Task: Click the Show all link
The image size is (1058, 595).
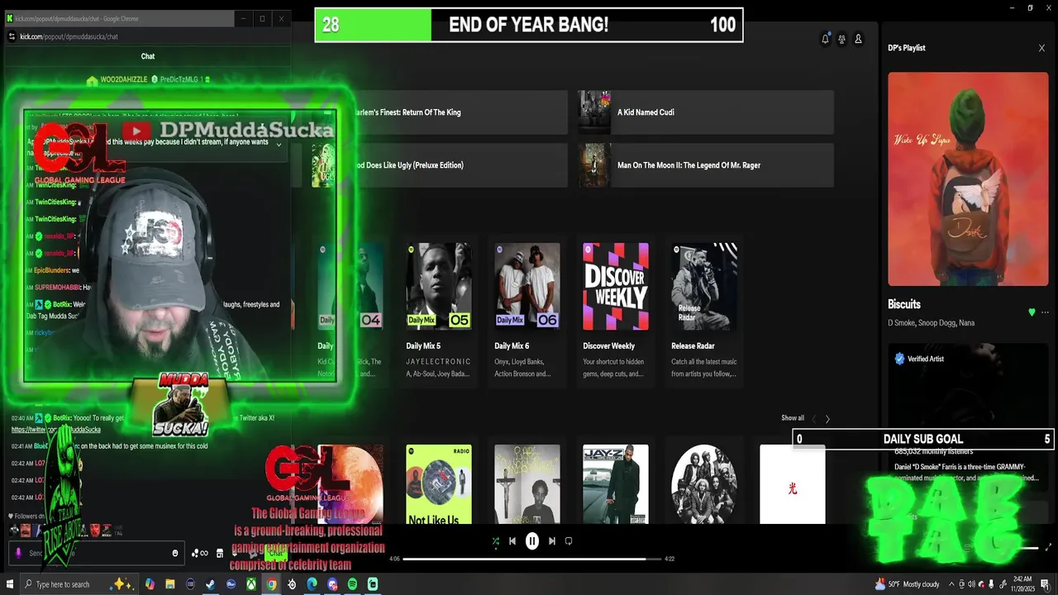Action: coord(793,418)
